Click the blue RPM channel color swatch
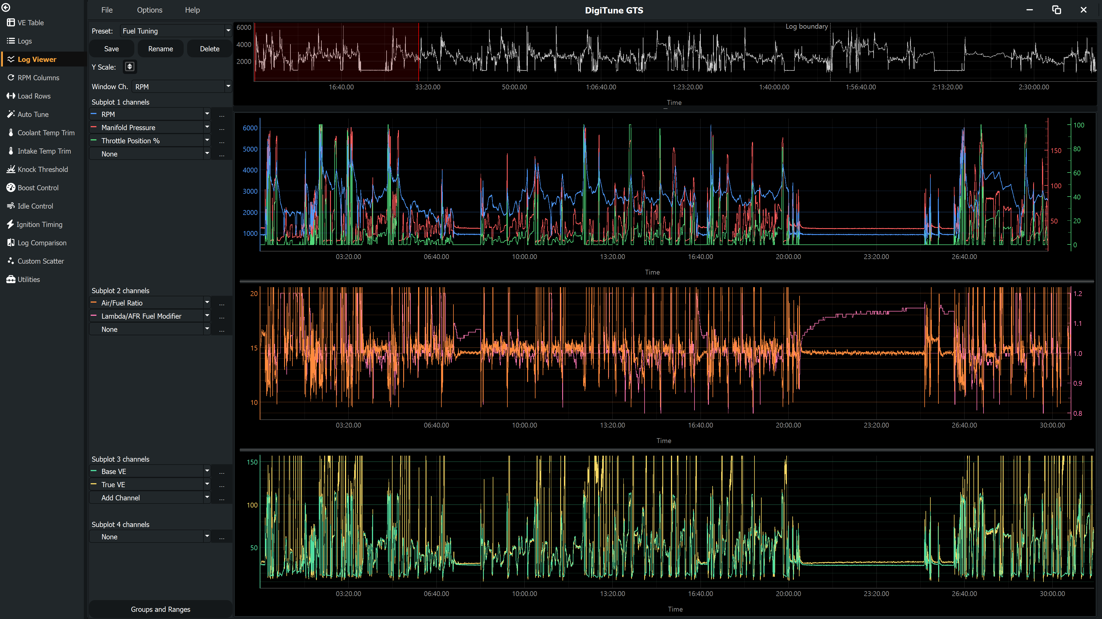 point(94,114)
